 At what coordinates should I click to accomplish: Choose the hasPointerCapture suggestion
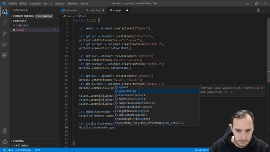click(157, 95)
